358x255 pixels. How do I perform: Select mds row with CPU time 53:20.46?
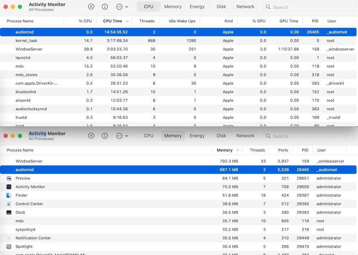point(178,66)
